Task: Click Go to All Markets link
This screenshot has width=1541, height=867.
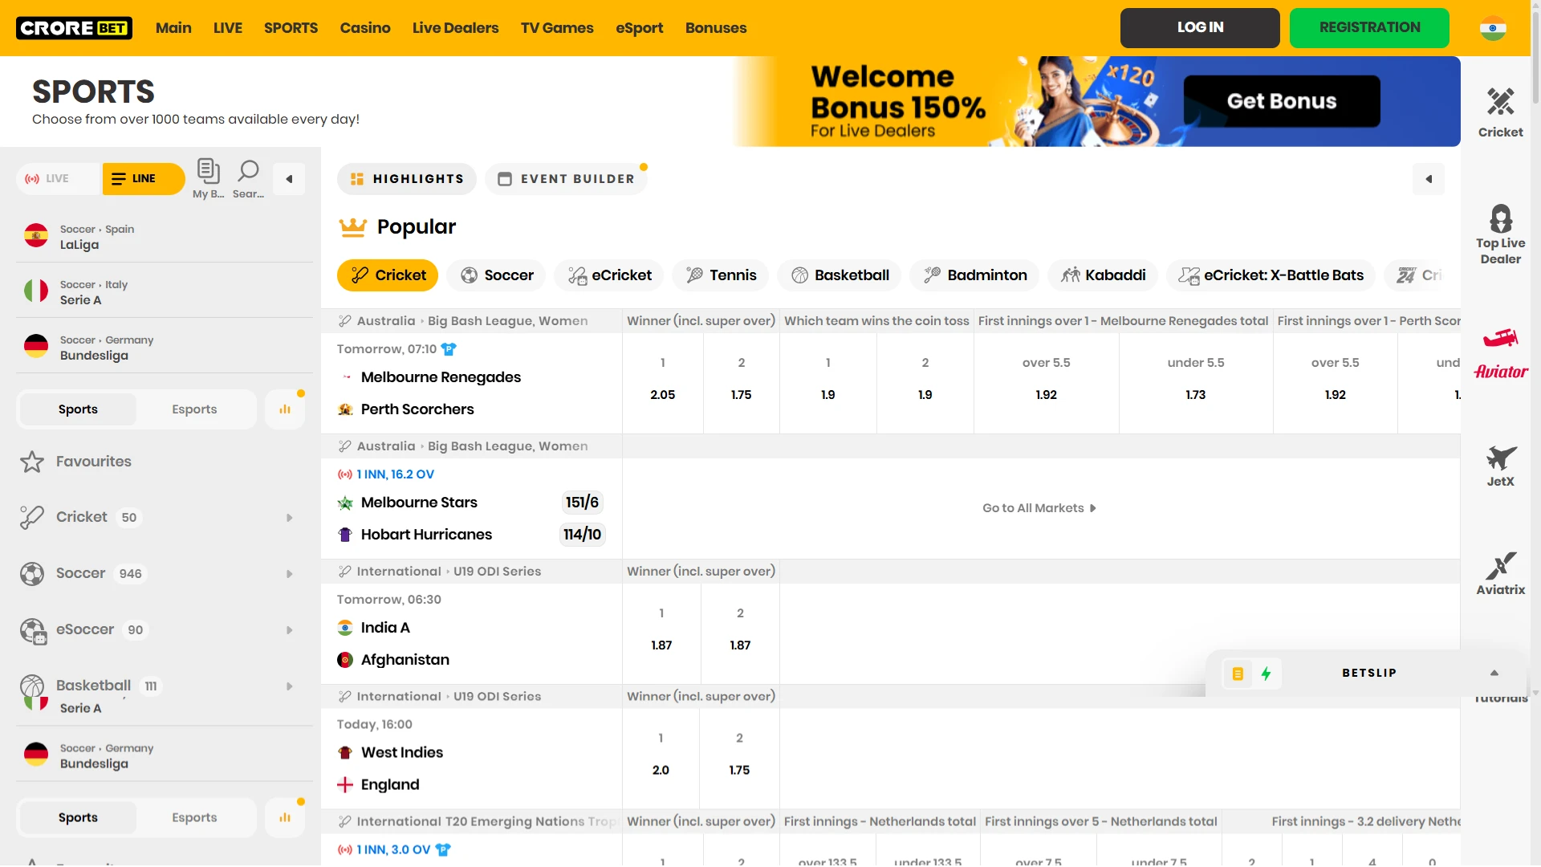Action: (1039, 508)
